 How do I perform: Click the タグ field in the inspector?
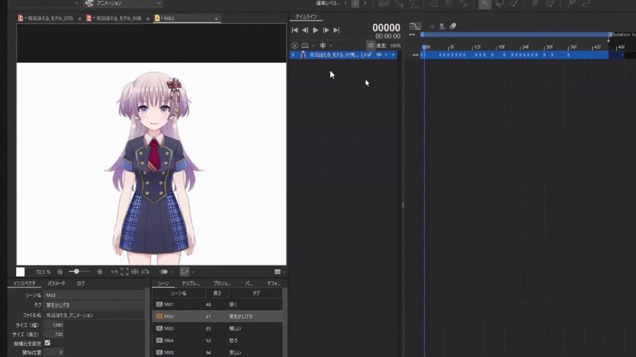pos(94,305)
